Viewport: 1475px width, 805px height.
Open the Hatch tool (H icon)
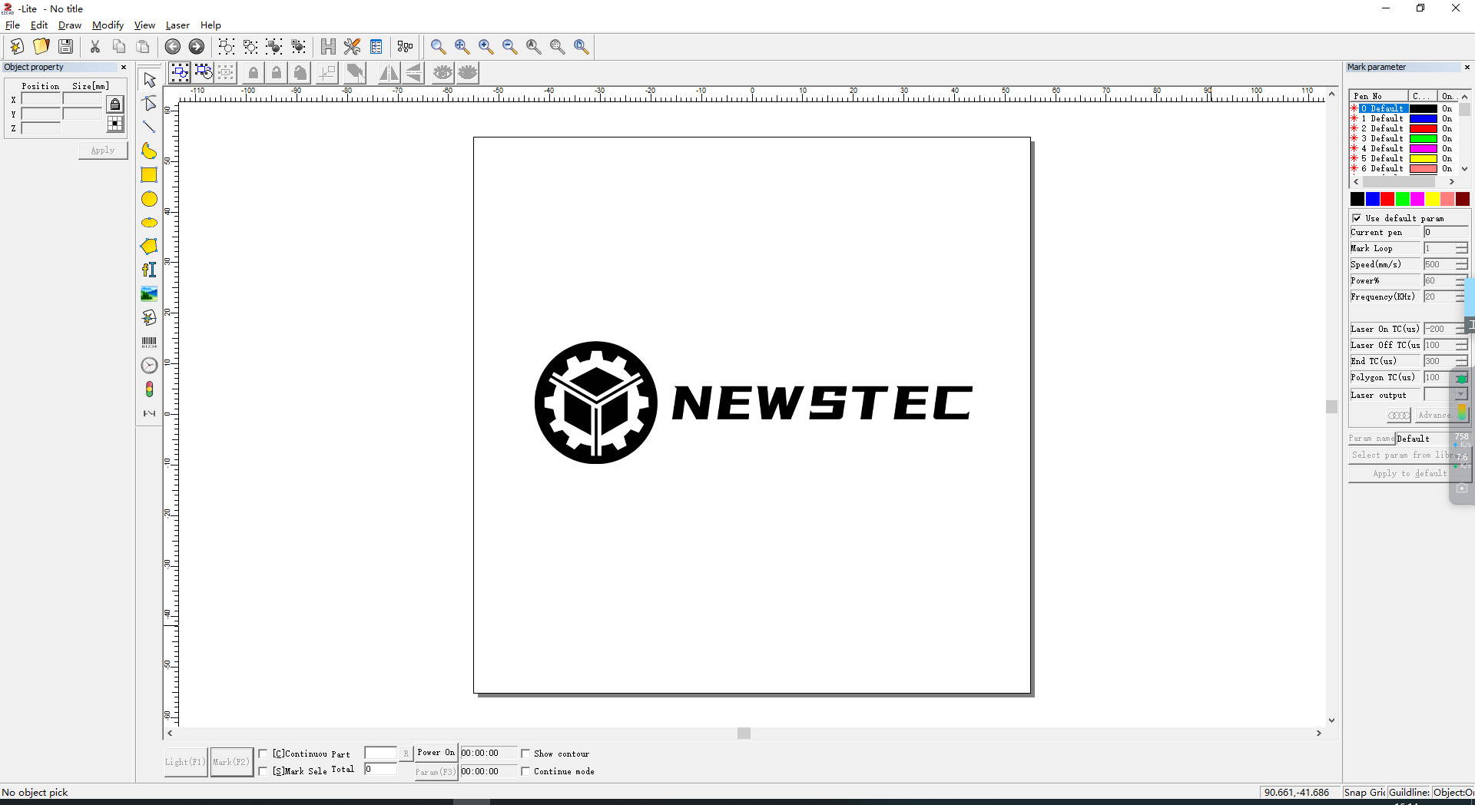pyautogui.click(x=328, y=47)
